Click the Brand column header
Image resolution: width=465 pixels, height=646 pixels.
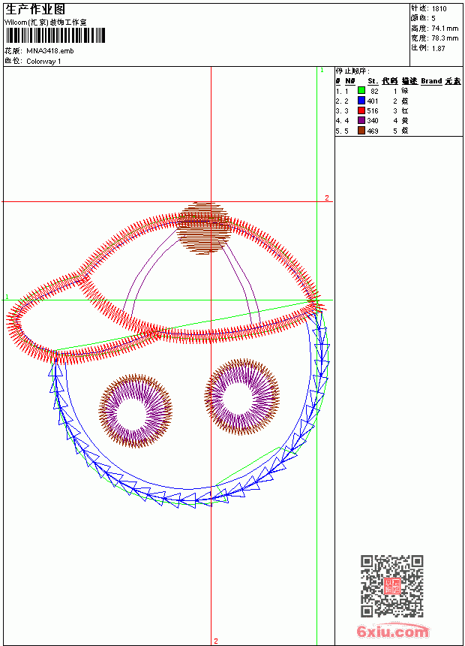tap(431, 81)
